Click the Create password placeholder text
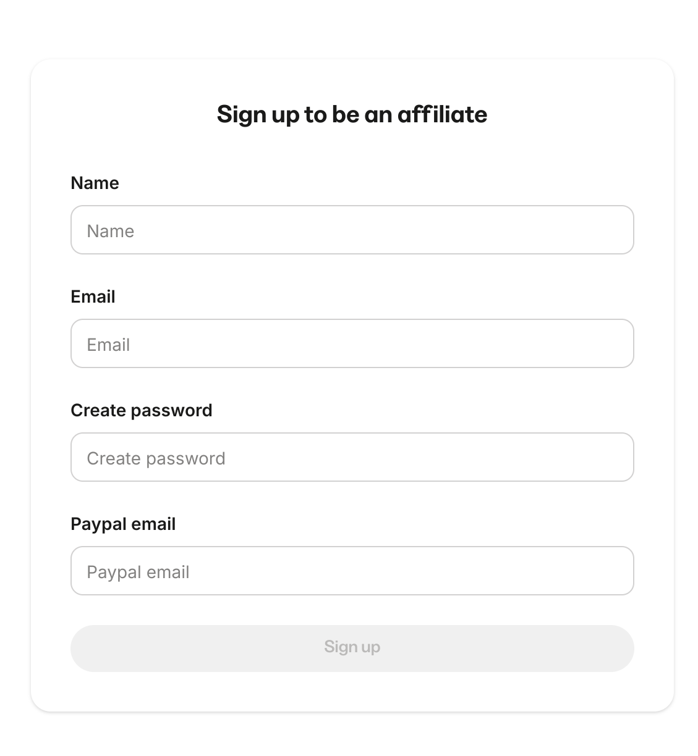 [x=156, y=458]
